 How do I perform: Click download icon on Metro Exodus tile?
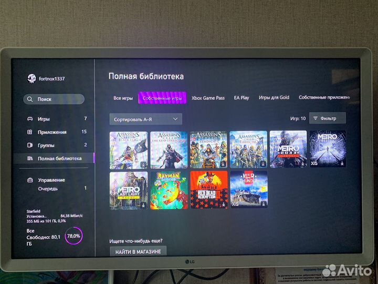coord(342,164)
